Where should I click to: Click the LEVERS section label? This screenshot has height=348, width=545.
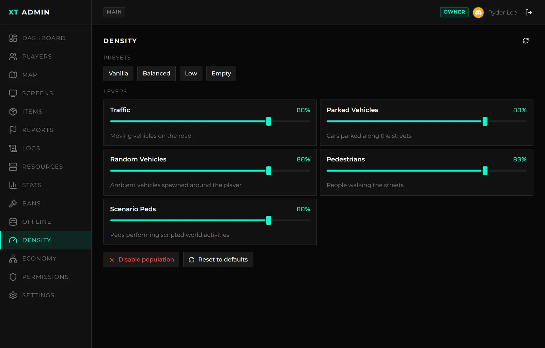tap(115, 92)
